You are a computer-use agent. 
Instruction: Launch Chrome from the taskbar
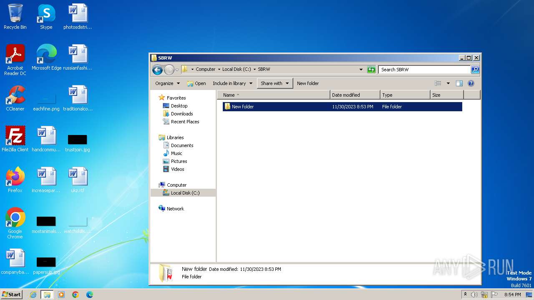click(x=76, y=295)
